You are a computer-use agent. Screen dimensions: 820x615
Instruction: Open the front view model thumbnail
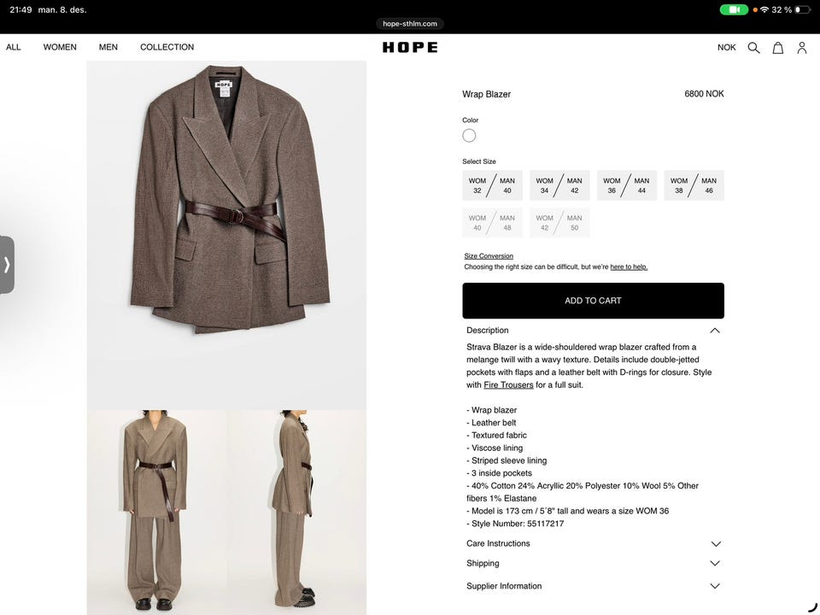[x=156, y=512]
